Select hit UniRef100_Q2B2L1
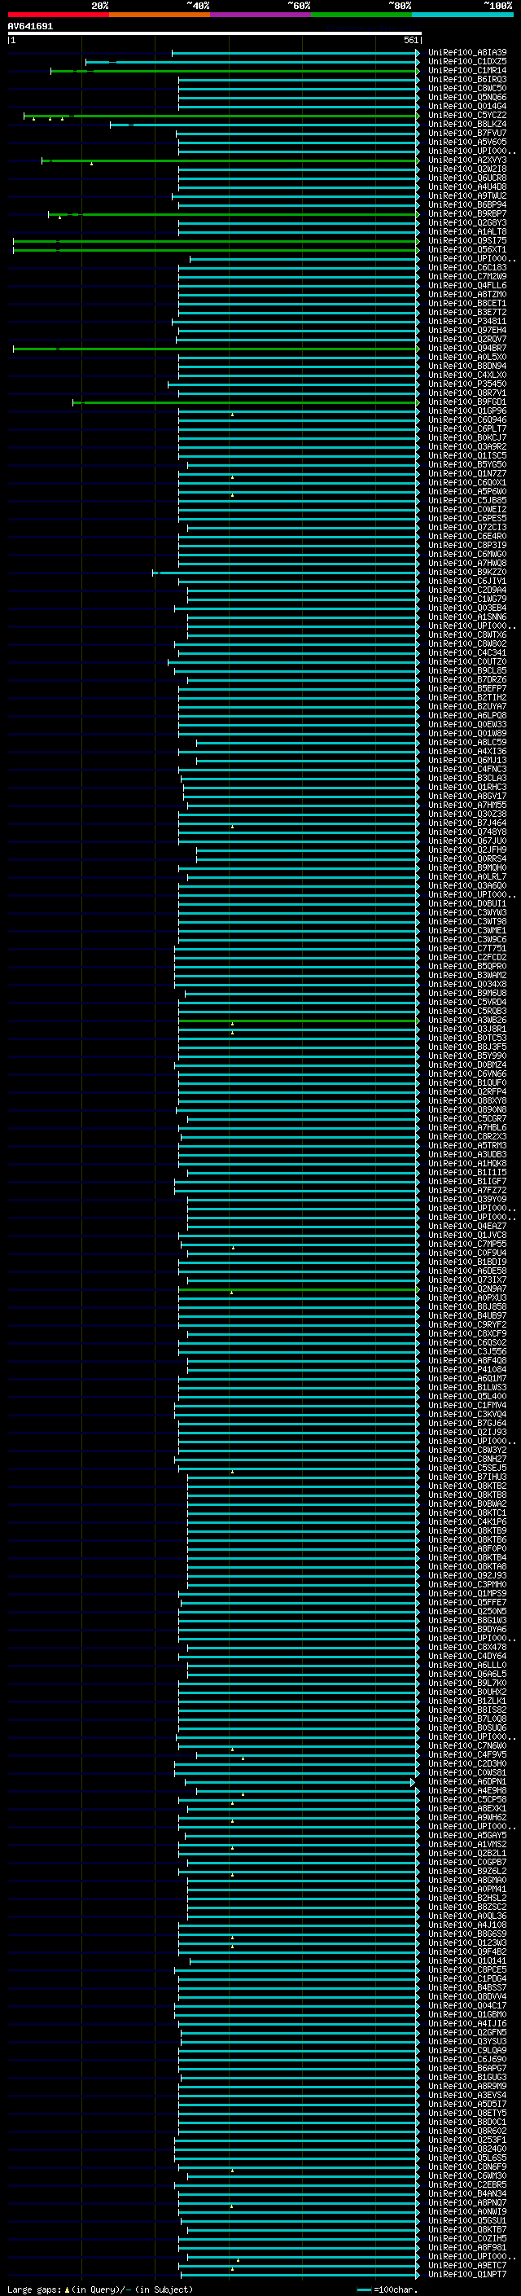This screenshot has height=2296, width=521. coord(466,1853)
